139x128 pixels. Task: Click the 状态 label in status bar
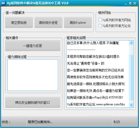(x=6, y=122)
